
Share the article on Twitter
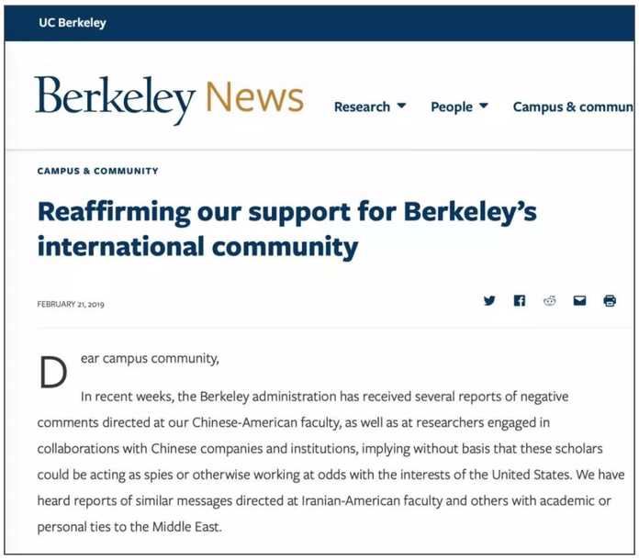click(x=489, y=301)
